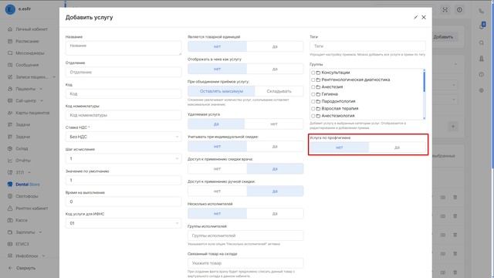This screenshot has height=278, width=494.
Task: Focus the Время на выполнение field
Action: pos(123,202)
